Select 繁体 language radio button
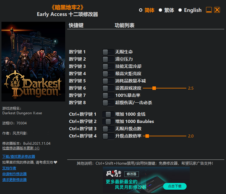Screen dimensions: 226x194 [x=161, y=10]
